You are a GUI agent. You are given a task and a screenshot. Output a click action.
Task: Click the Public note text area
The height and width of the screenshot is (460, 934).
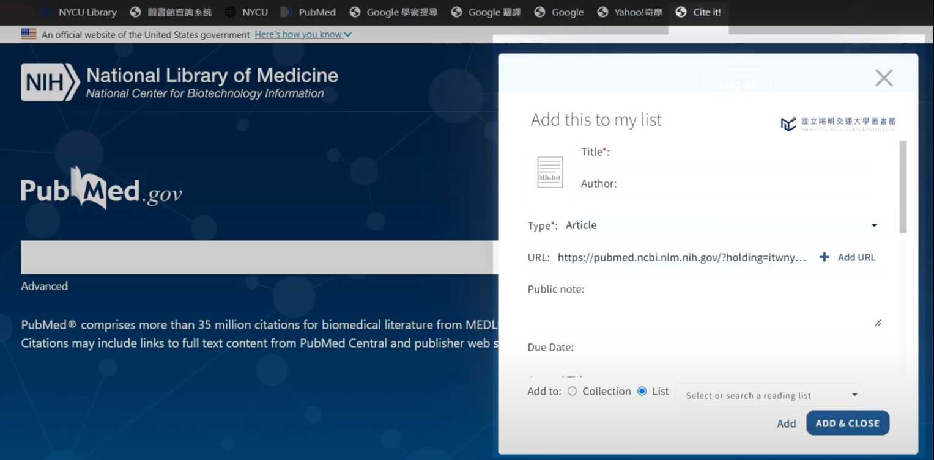[704, 313]
